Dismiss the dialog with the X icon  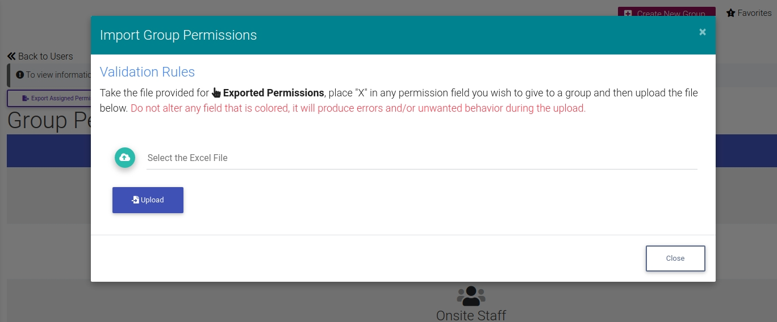[x=703, y=32]
